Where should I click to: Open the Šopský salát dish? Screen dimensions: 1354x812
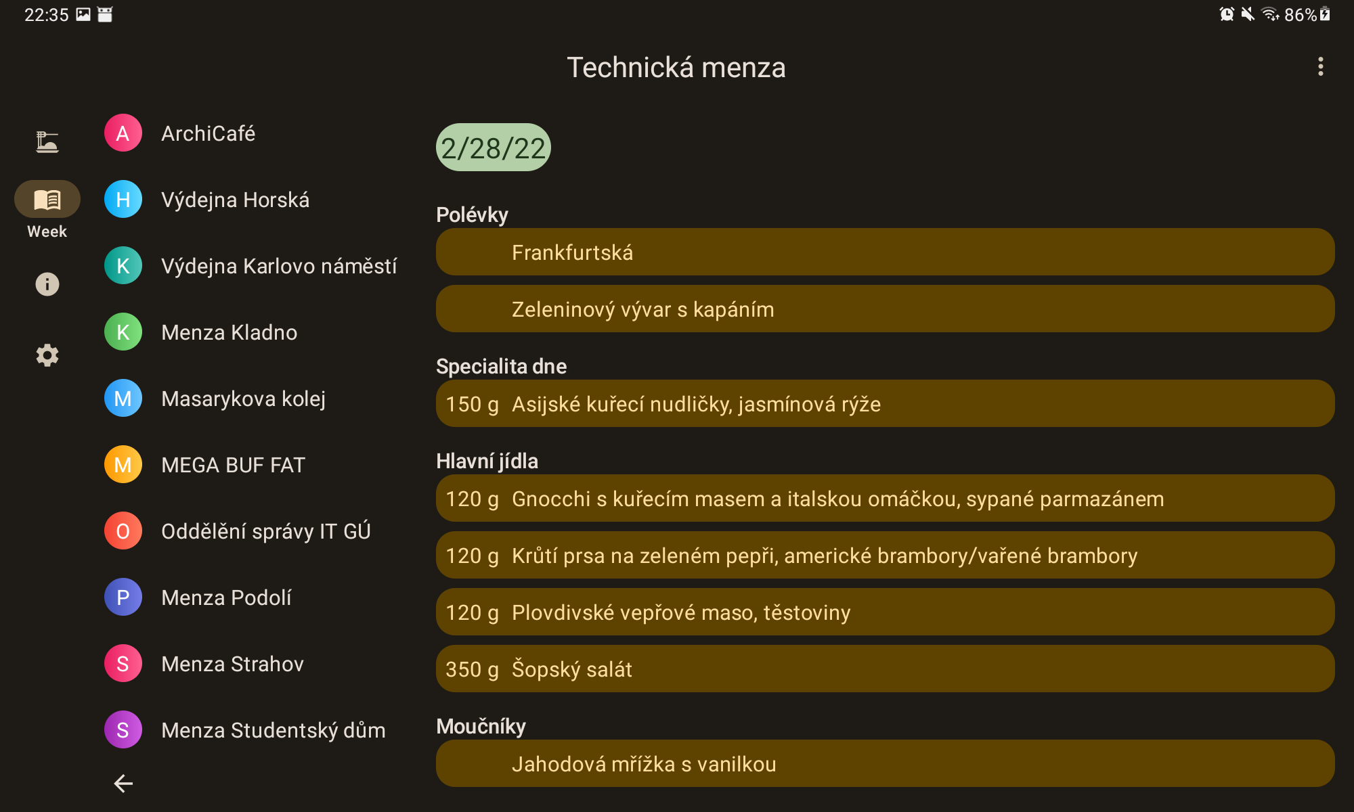[885, 669]
